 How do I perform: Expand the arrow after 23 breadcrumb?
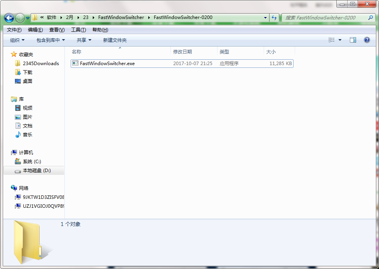click(94, 17)
